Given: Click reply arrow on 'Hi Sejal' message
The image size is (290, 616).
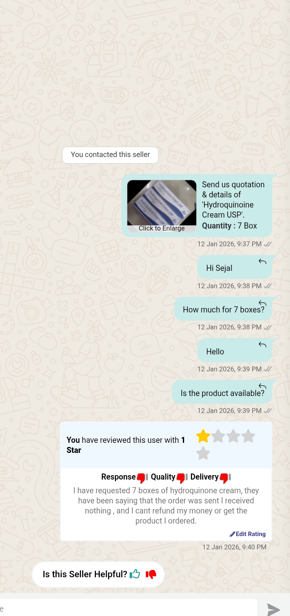Looking at the screenshot, I should pos(263,262).
